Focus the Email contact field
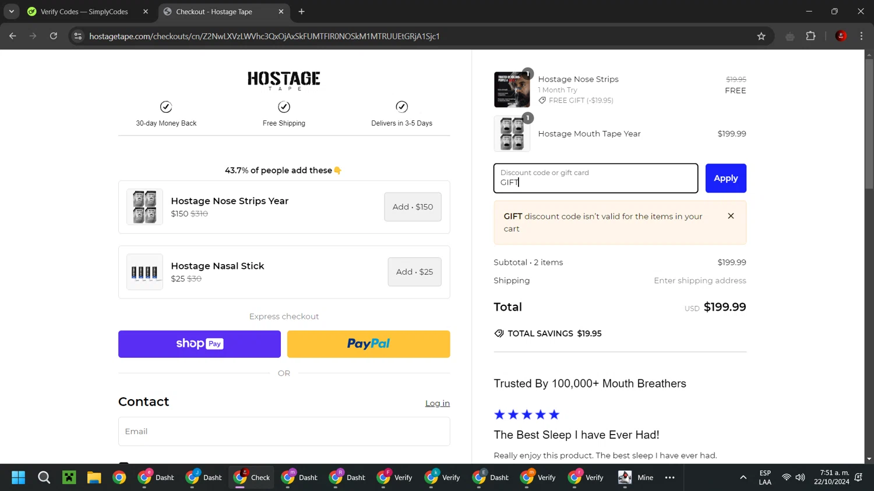This screenshot has height=491, width=874. click(284, 432)
